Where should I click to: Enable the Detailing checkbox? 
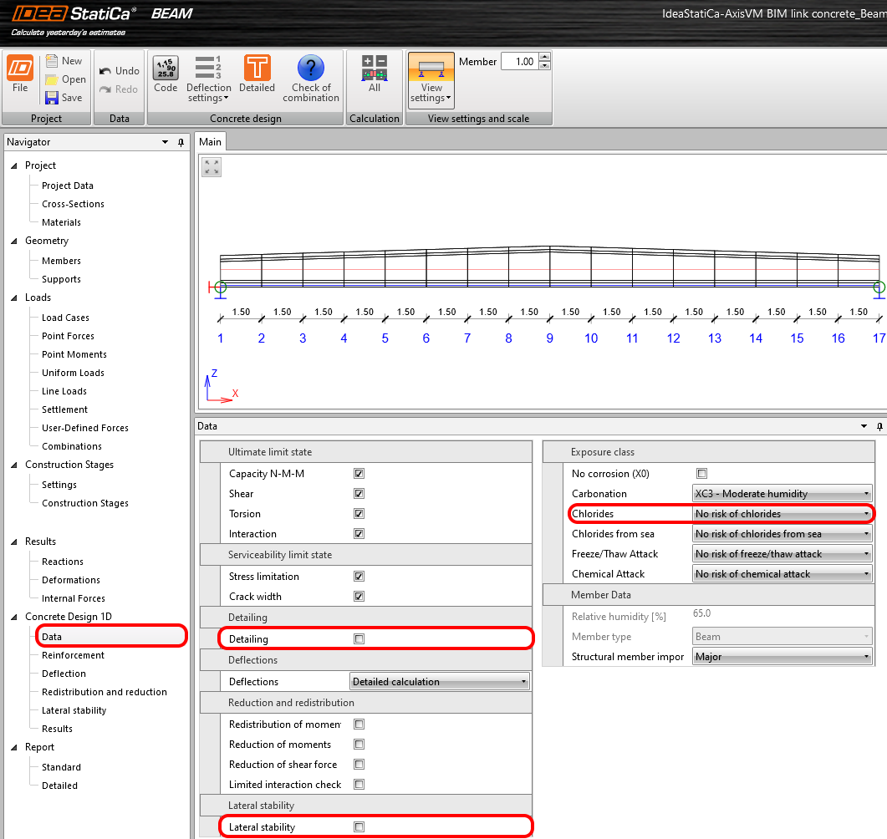coord(359,639)
